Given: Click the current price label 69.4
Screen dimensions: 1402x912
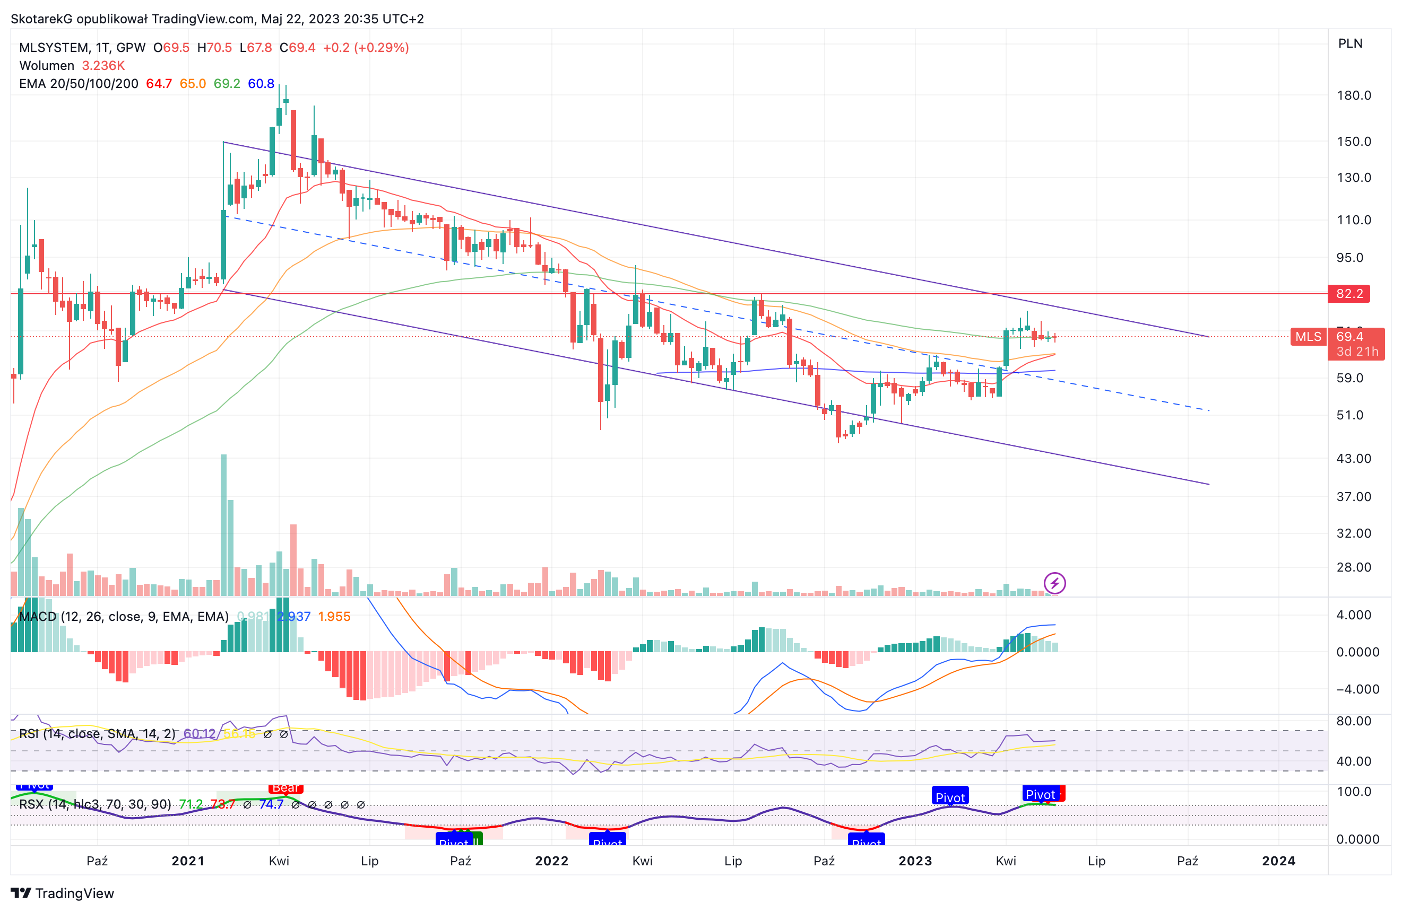Looking at the screenshot, I should click(x=1349, y=337).
